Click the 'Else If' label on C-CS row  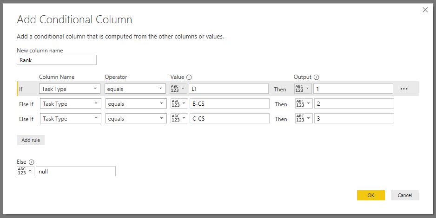(26, 119)
